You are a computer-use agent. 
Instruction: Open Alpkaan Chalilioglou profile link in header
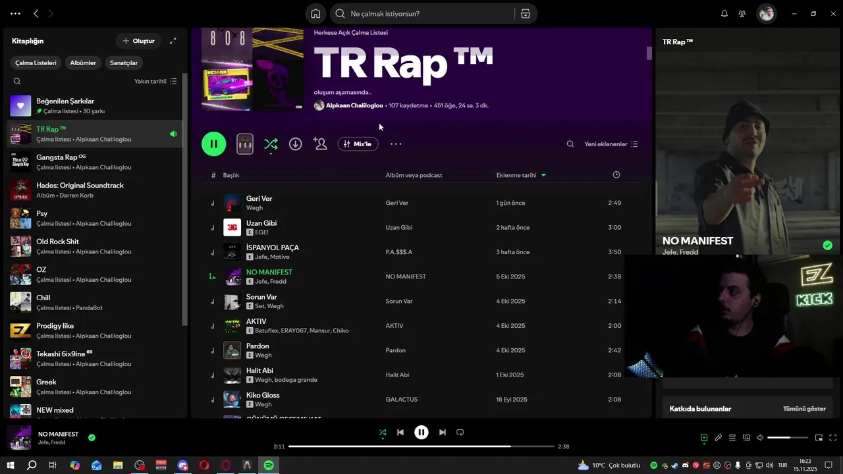coord(354,105)
